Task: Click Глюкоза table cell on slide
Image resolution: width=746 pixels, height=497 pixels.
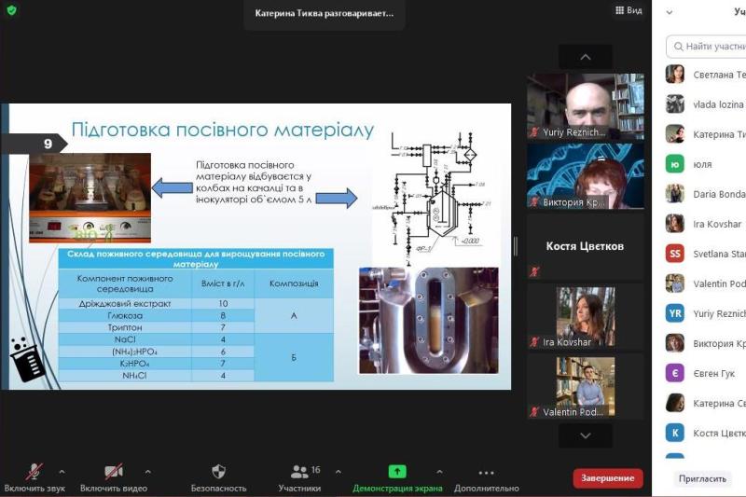Action: pos(125,315)
